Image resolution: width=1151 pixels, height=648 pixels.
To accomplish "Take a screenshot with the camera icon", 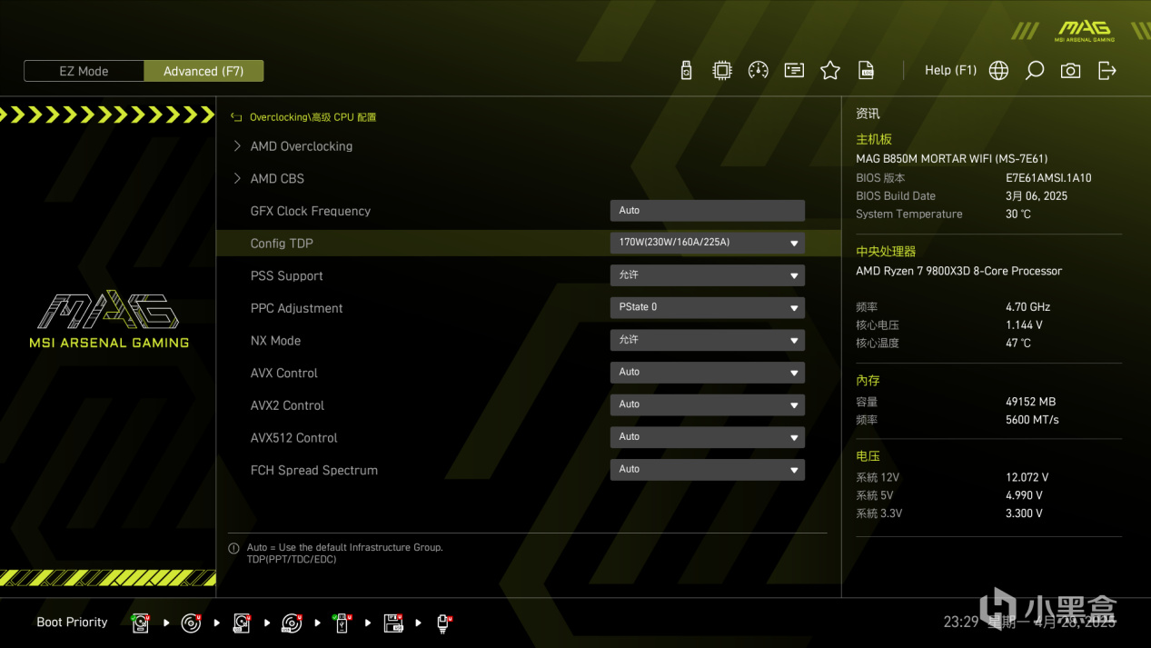I will click(x=1071, y=71).
